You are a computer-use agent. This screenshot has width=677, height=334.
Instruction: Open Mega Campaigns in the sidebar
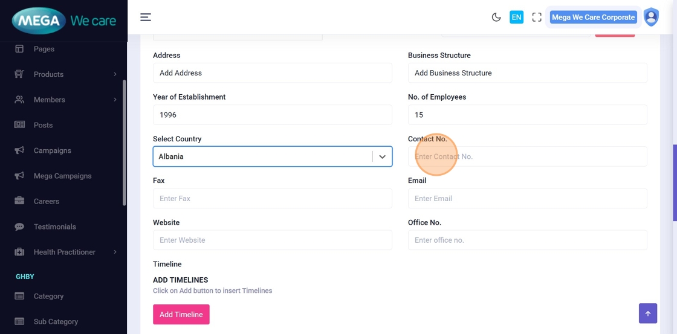[62, 176]
